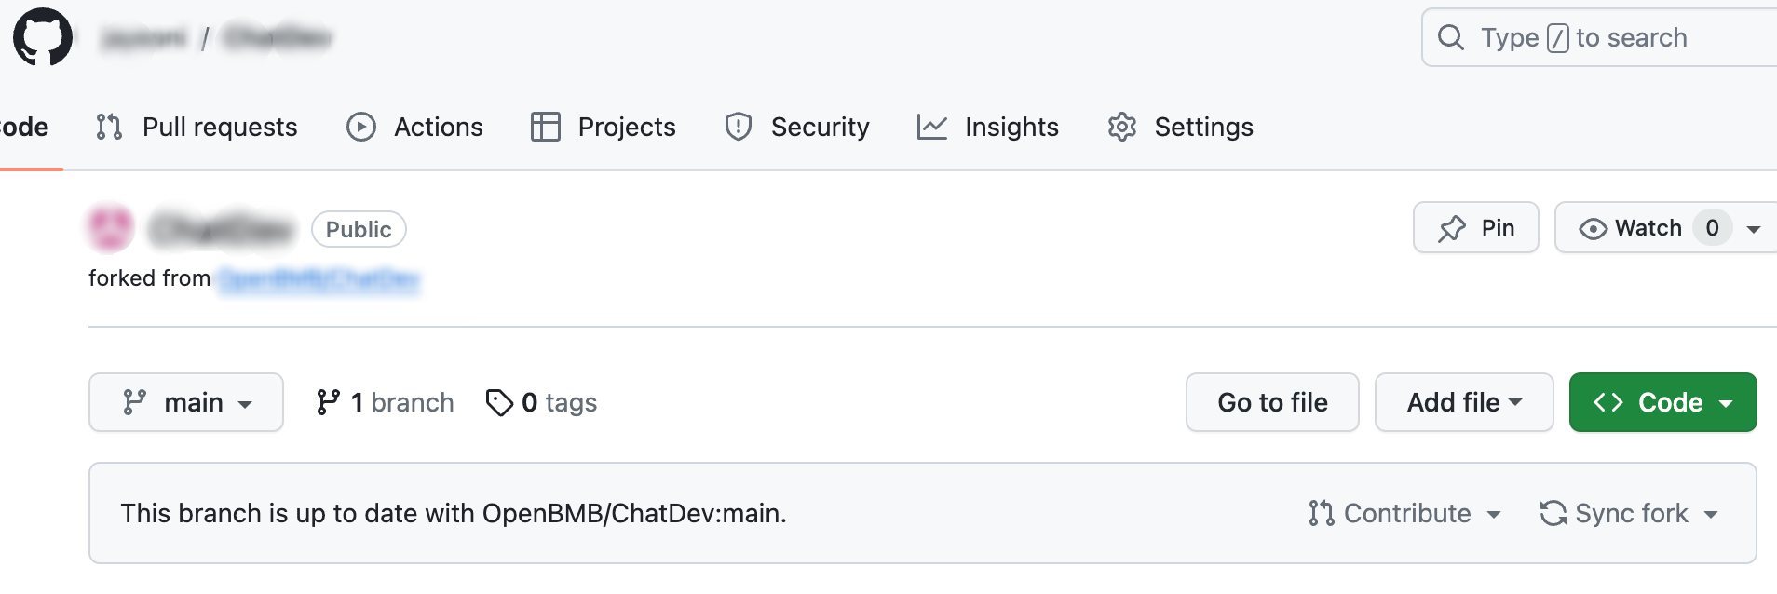Expand the main branch selector dropdown
The height and width of the screenshot is (594, 1777).
pos(186,402)
